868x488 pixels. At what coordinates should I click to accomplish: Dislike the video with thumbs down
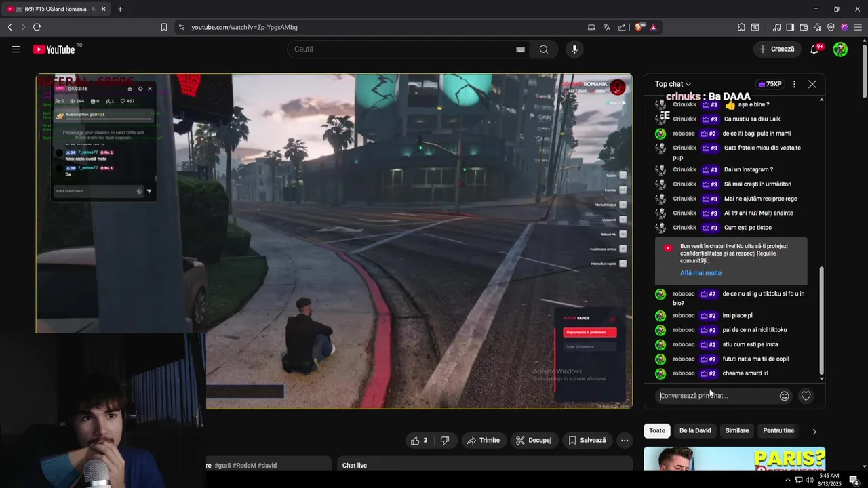point(445,440)
